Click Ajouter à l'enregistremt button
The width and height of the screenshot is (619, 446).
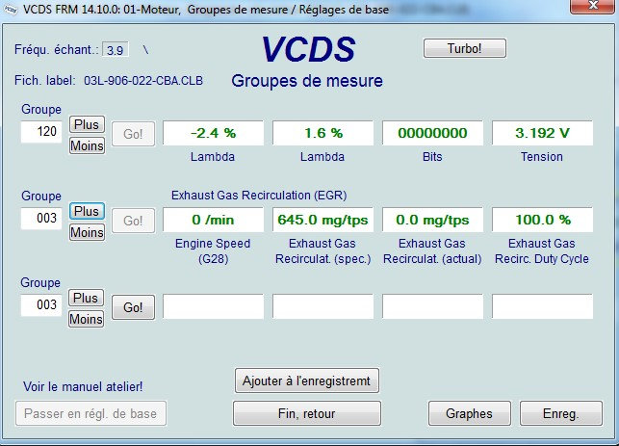307,380
